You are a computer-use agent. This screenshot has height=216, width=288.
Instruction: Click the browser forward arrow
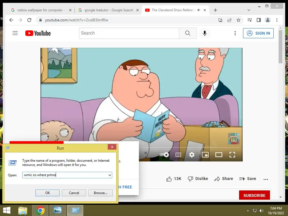pyautogui.click(x=20, y=20)
